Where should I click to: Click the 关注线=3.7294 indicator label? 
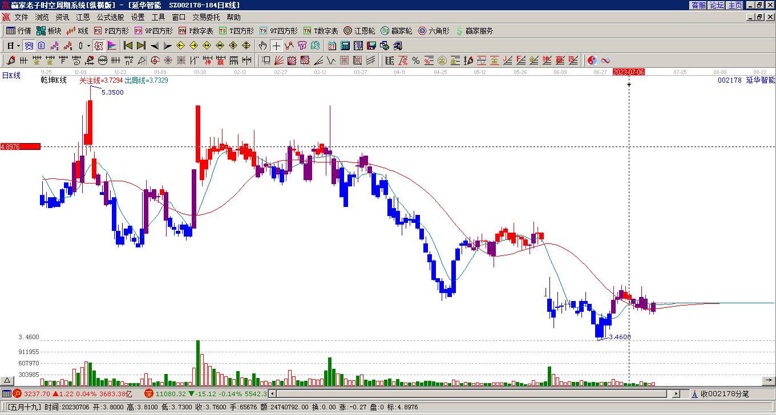point(100,80)
